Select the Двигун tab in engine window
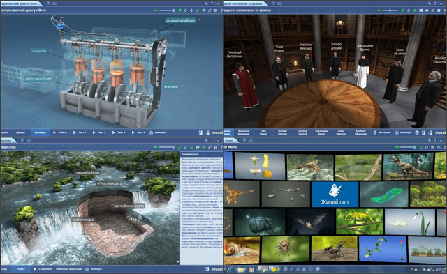 point(20,132)
